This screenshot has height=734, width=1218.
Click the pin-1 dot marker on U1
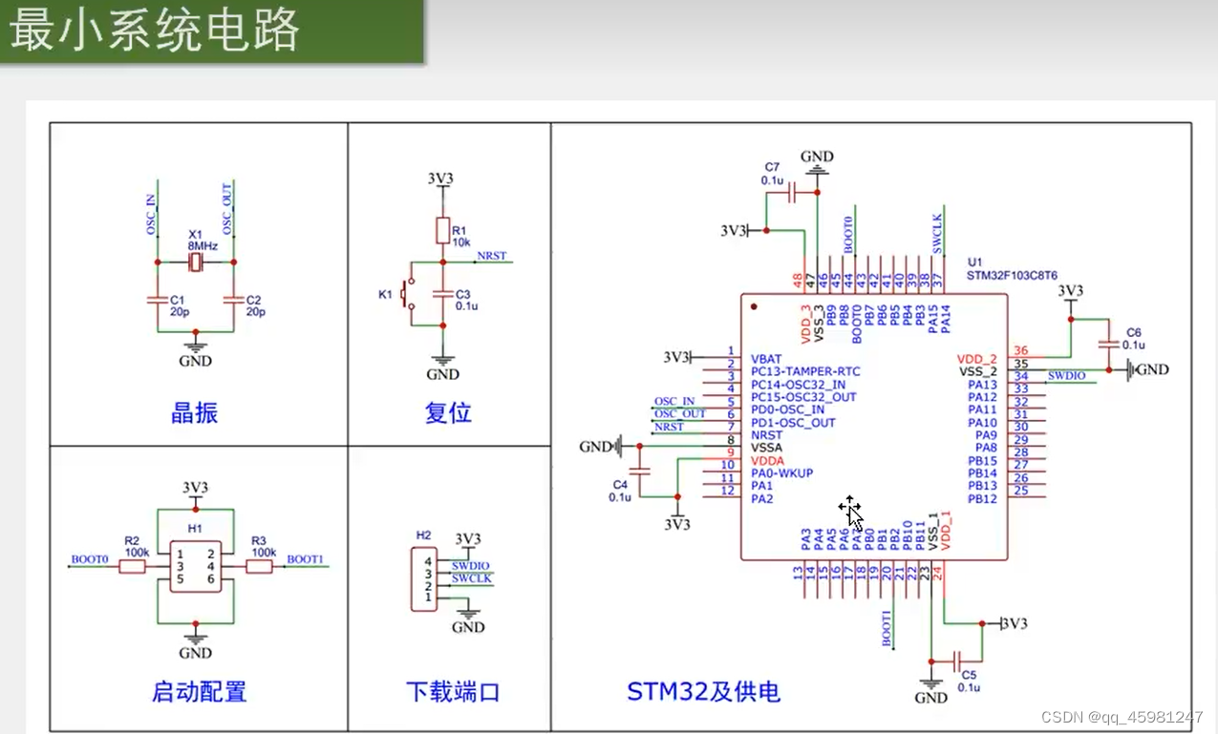[x=754, y=307]
